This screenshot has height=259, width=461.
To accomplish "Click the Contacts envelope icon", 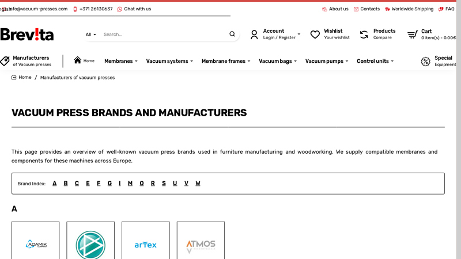I will (x=356, y=9).
